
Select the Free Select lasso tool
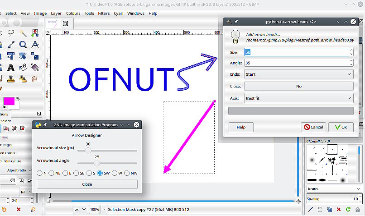(x=11, y=32)
